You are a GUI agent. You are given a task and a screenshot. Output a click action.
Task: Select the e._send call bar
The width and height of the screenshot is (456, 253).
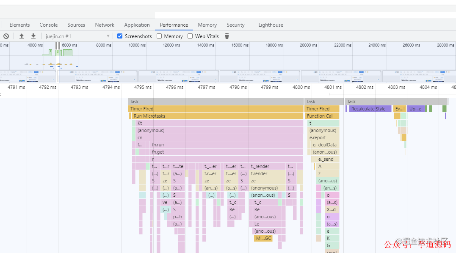coord(327,159)
